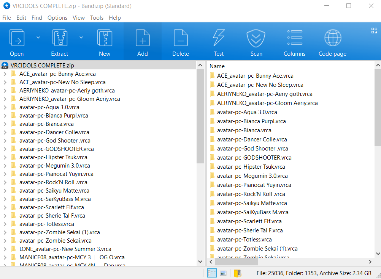The width and height of the screenshot is (381, 279).
Task: Open the Options menu
Action: coord(57,18)
